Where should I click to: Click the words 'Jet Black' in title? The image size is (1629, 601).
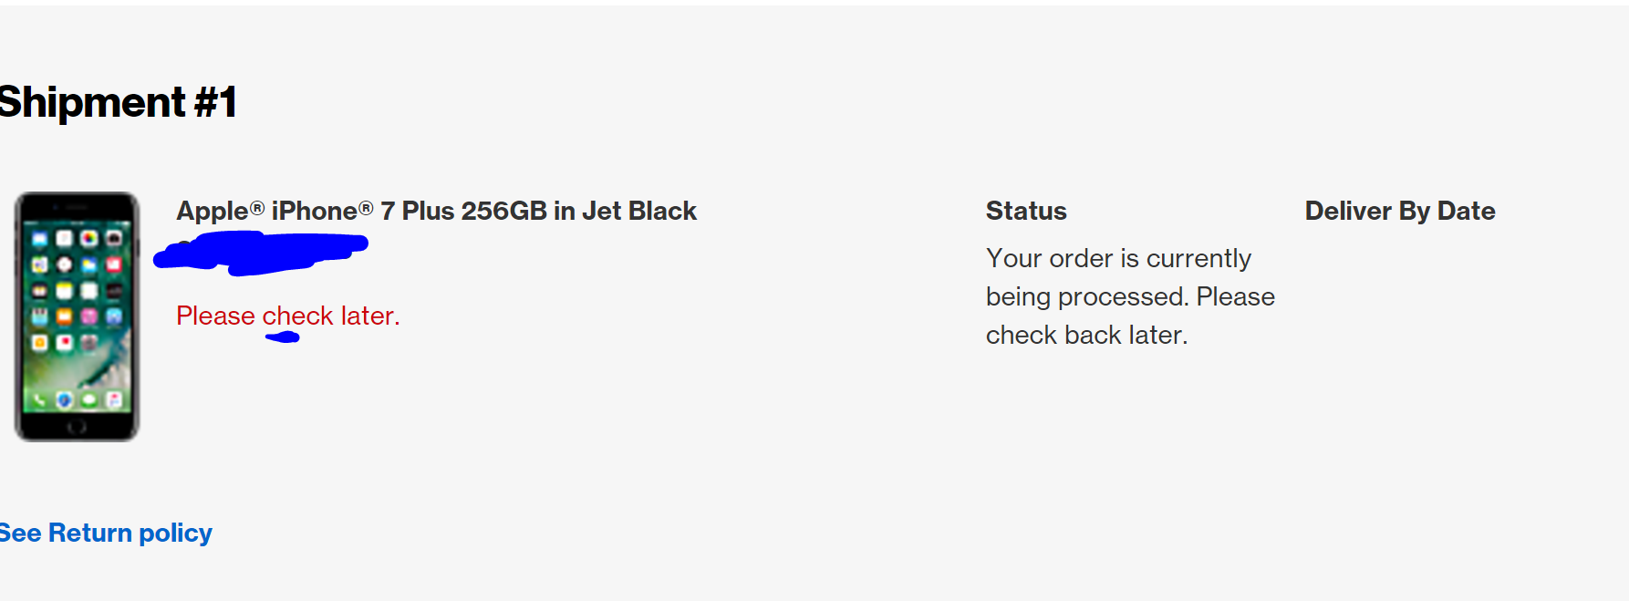[x=639, y=211]
